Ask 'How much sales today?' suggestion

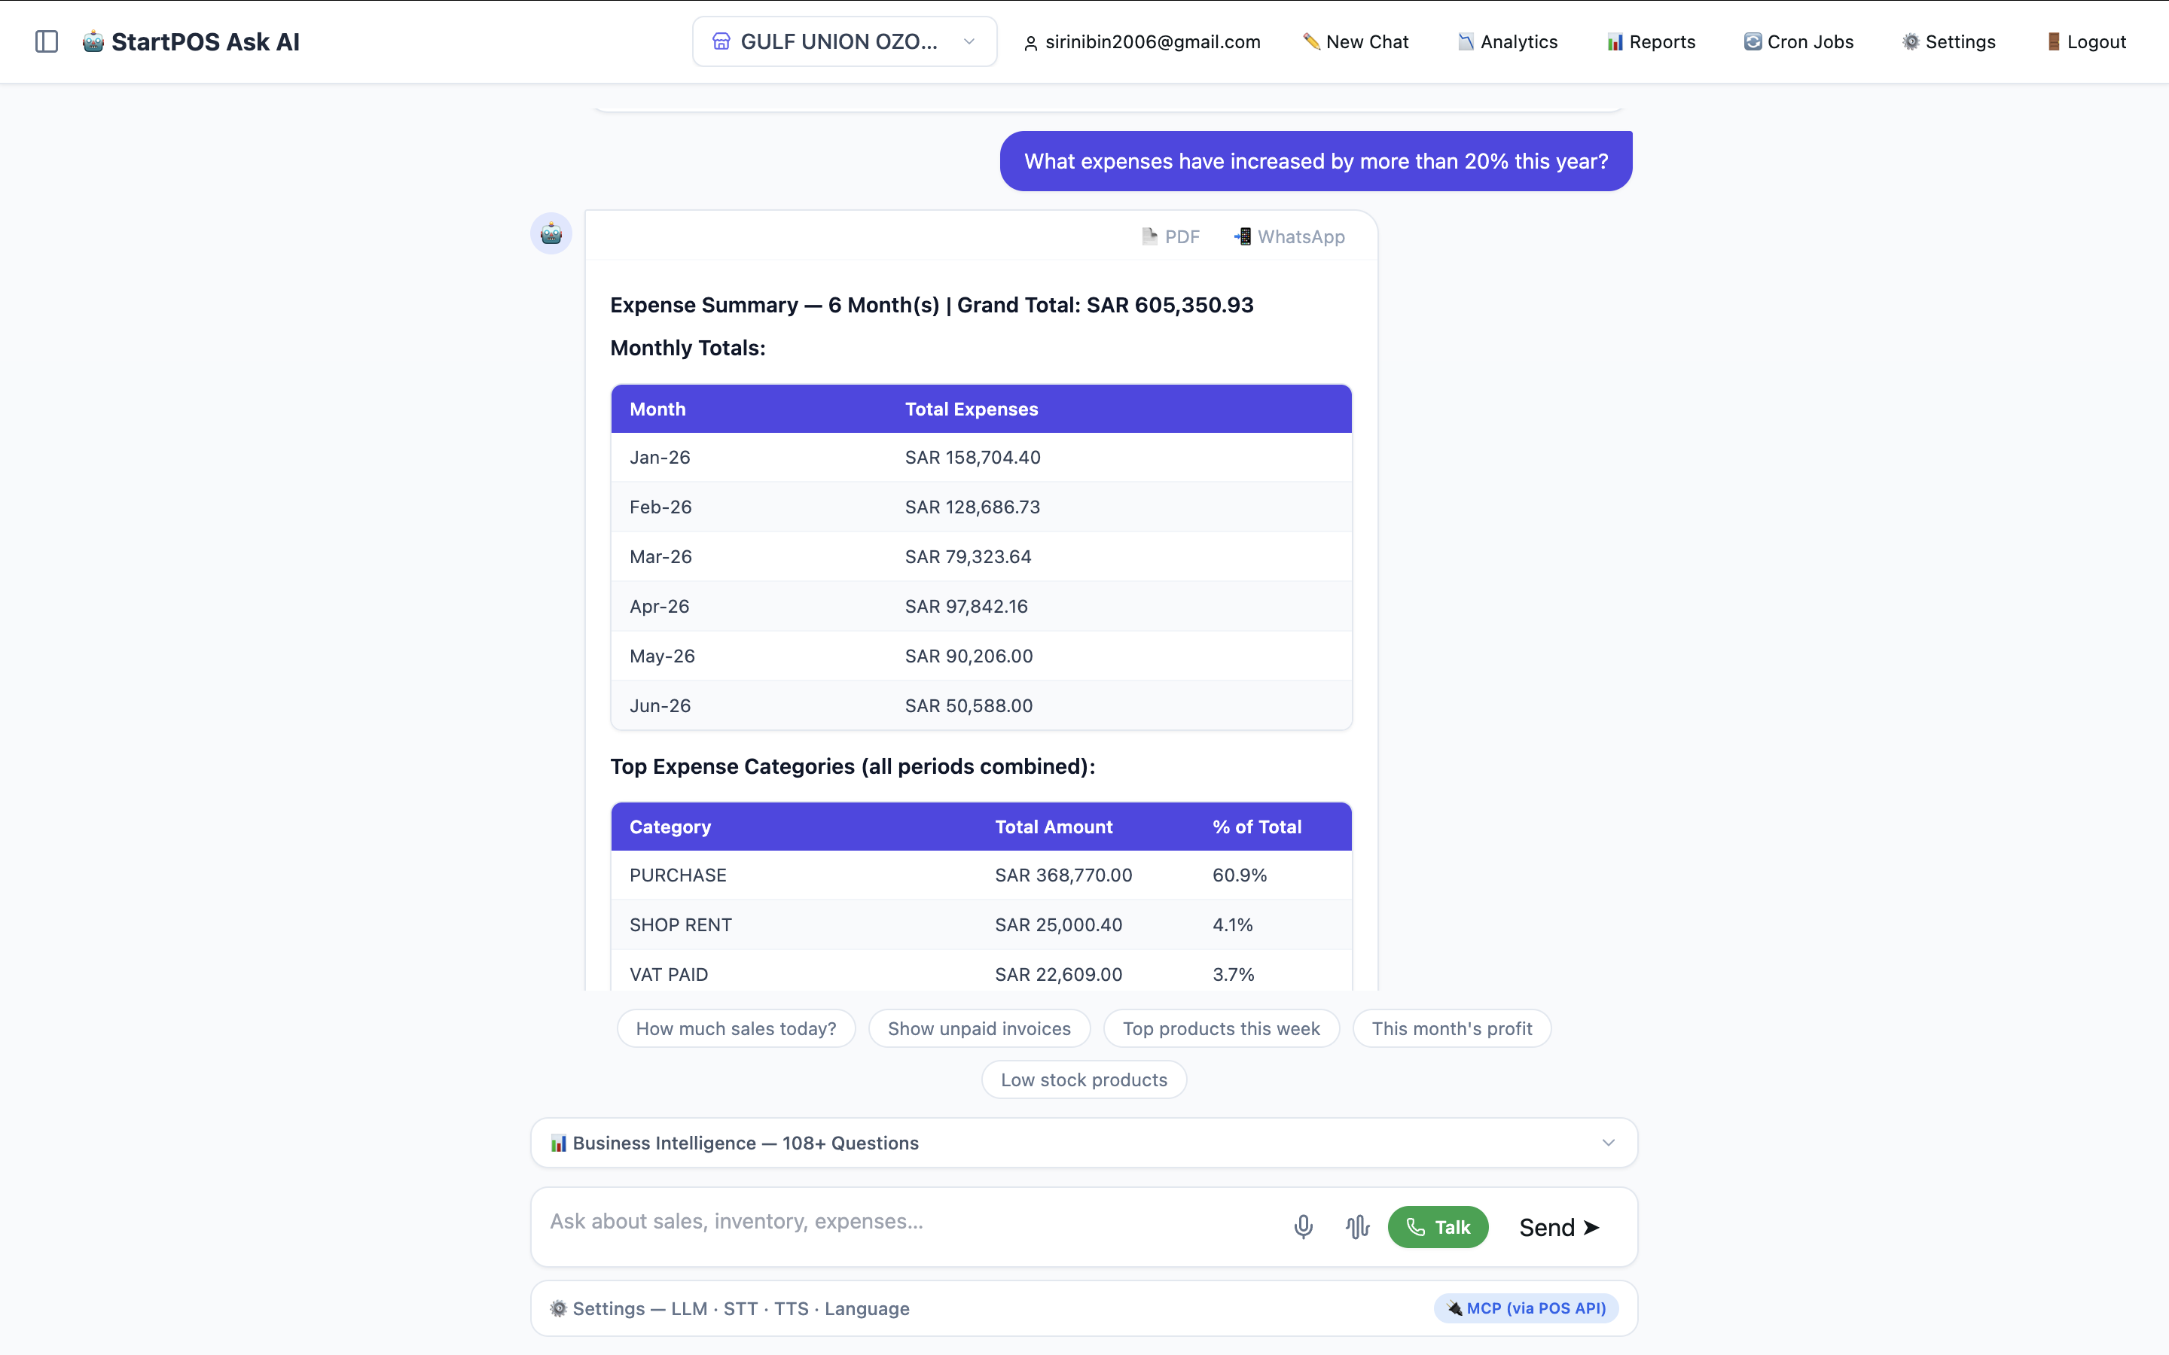tap(736, 1029)
